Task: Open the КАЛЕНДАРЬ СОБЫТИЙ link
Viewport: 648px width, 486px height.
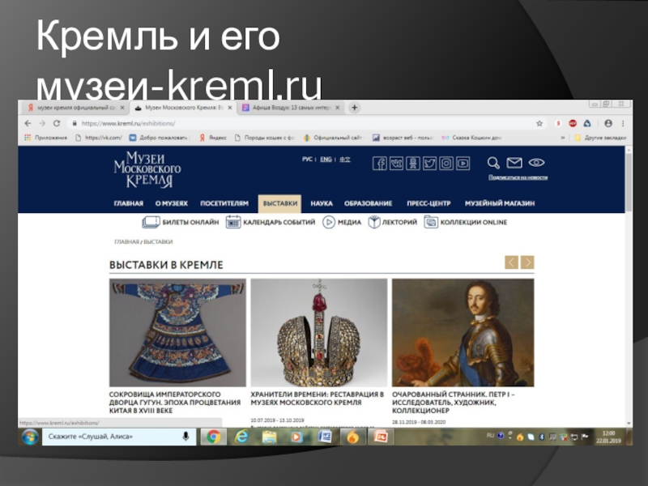Action: 271,223
